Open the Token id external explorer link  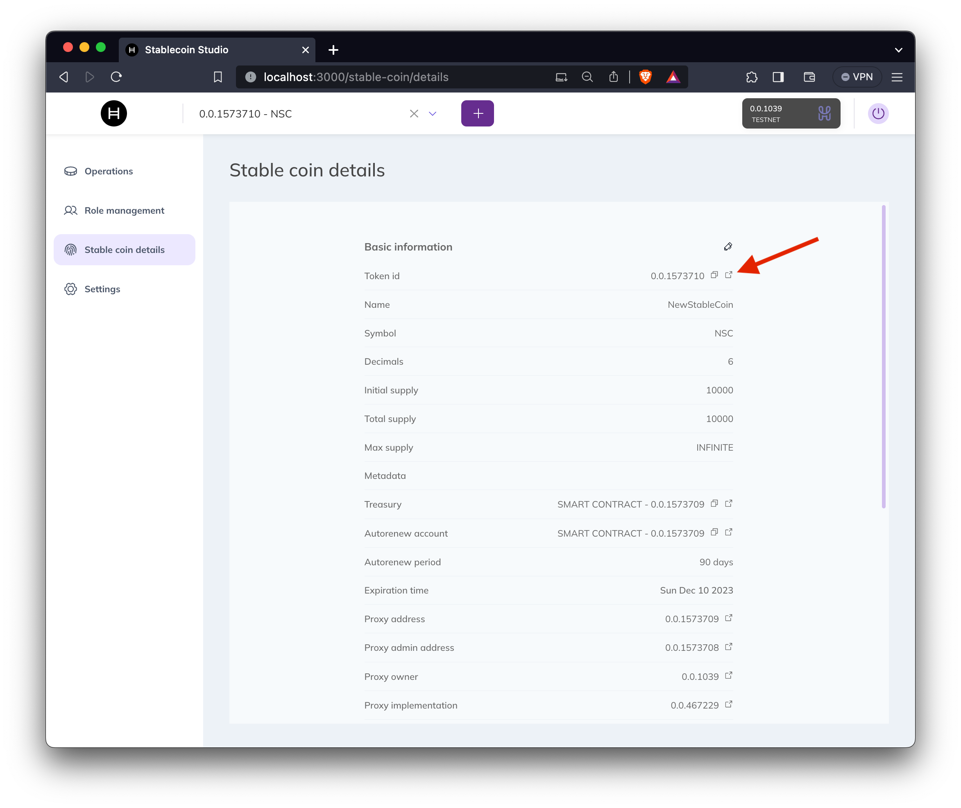[729, 275]
